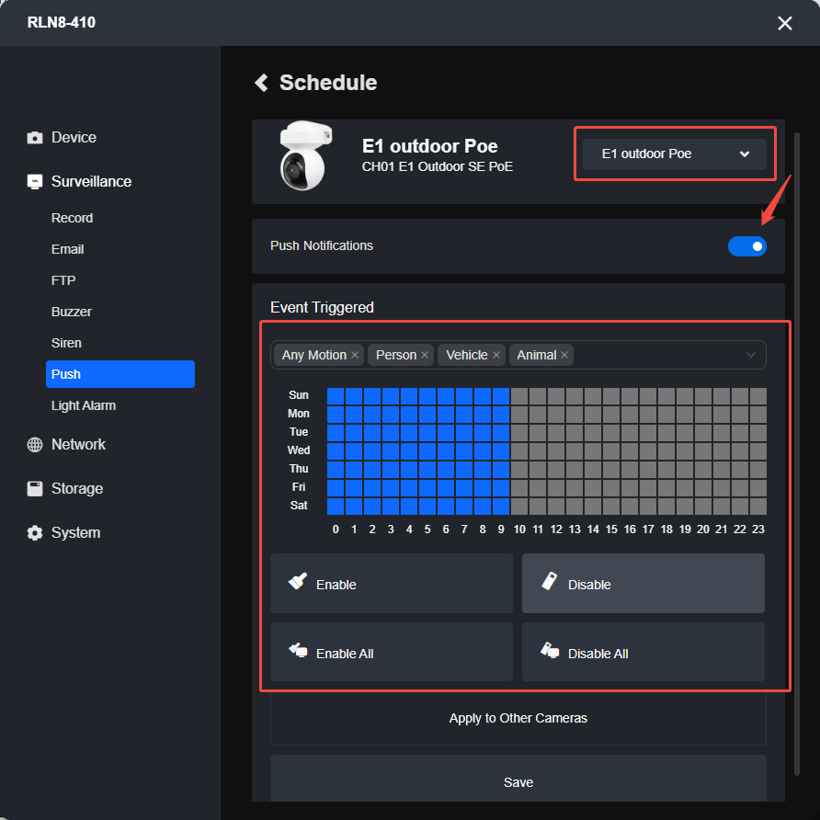Click the CH01 E1 Outdoor SE PoE text
The image size is (820, 820).
438,166
